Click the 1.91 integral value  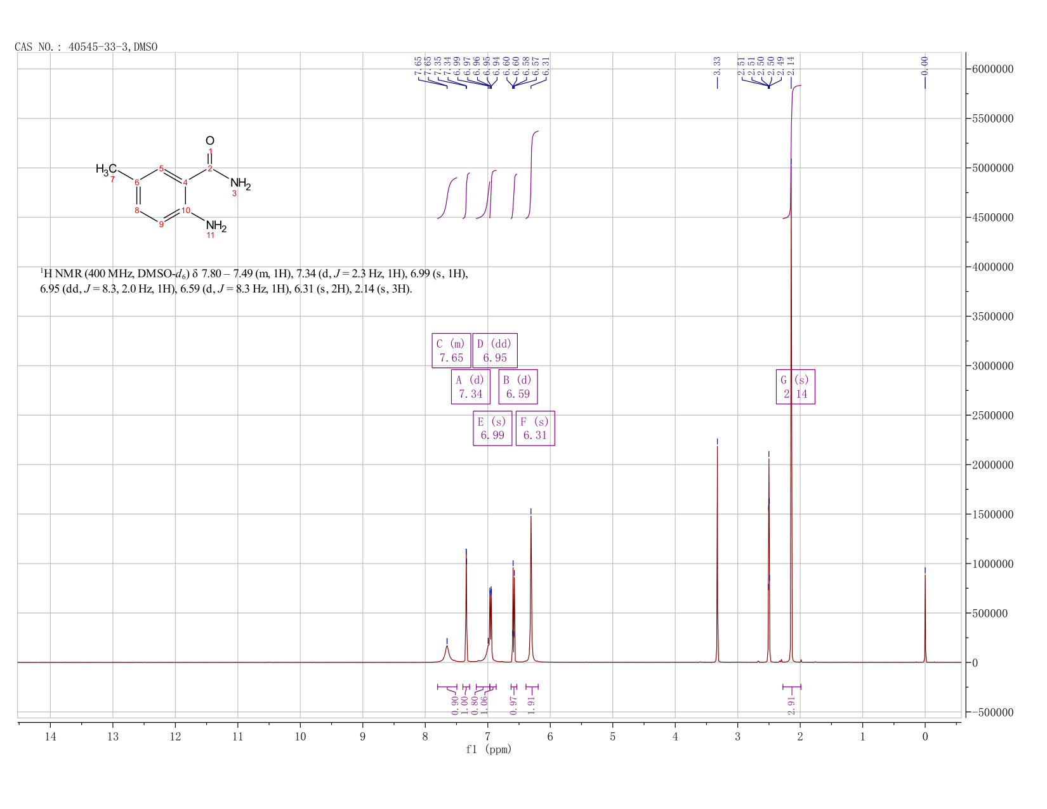(532, 705)
